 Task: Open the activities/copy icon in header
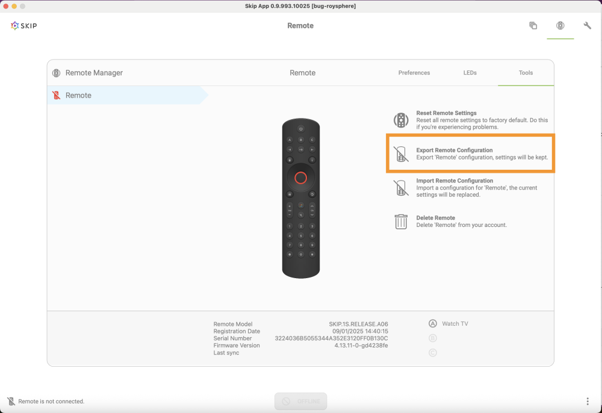pyautogui.click(x=533, y=26)
